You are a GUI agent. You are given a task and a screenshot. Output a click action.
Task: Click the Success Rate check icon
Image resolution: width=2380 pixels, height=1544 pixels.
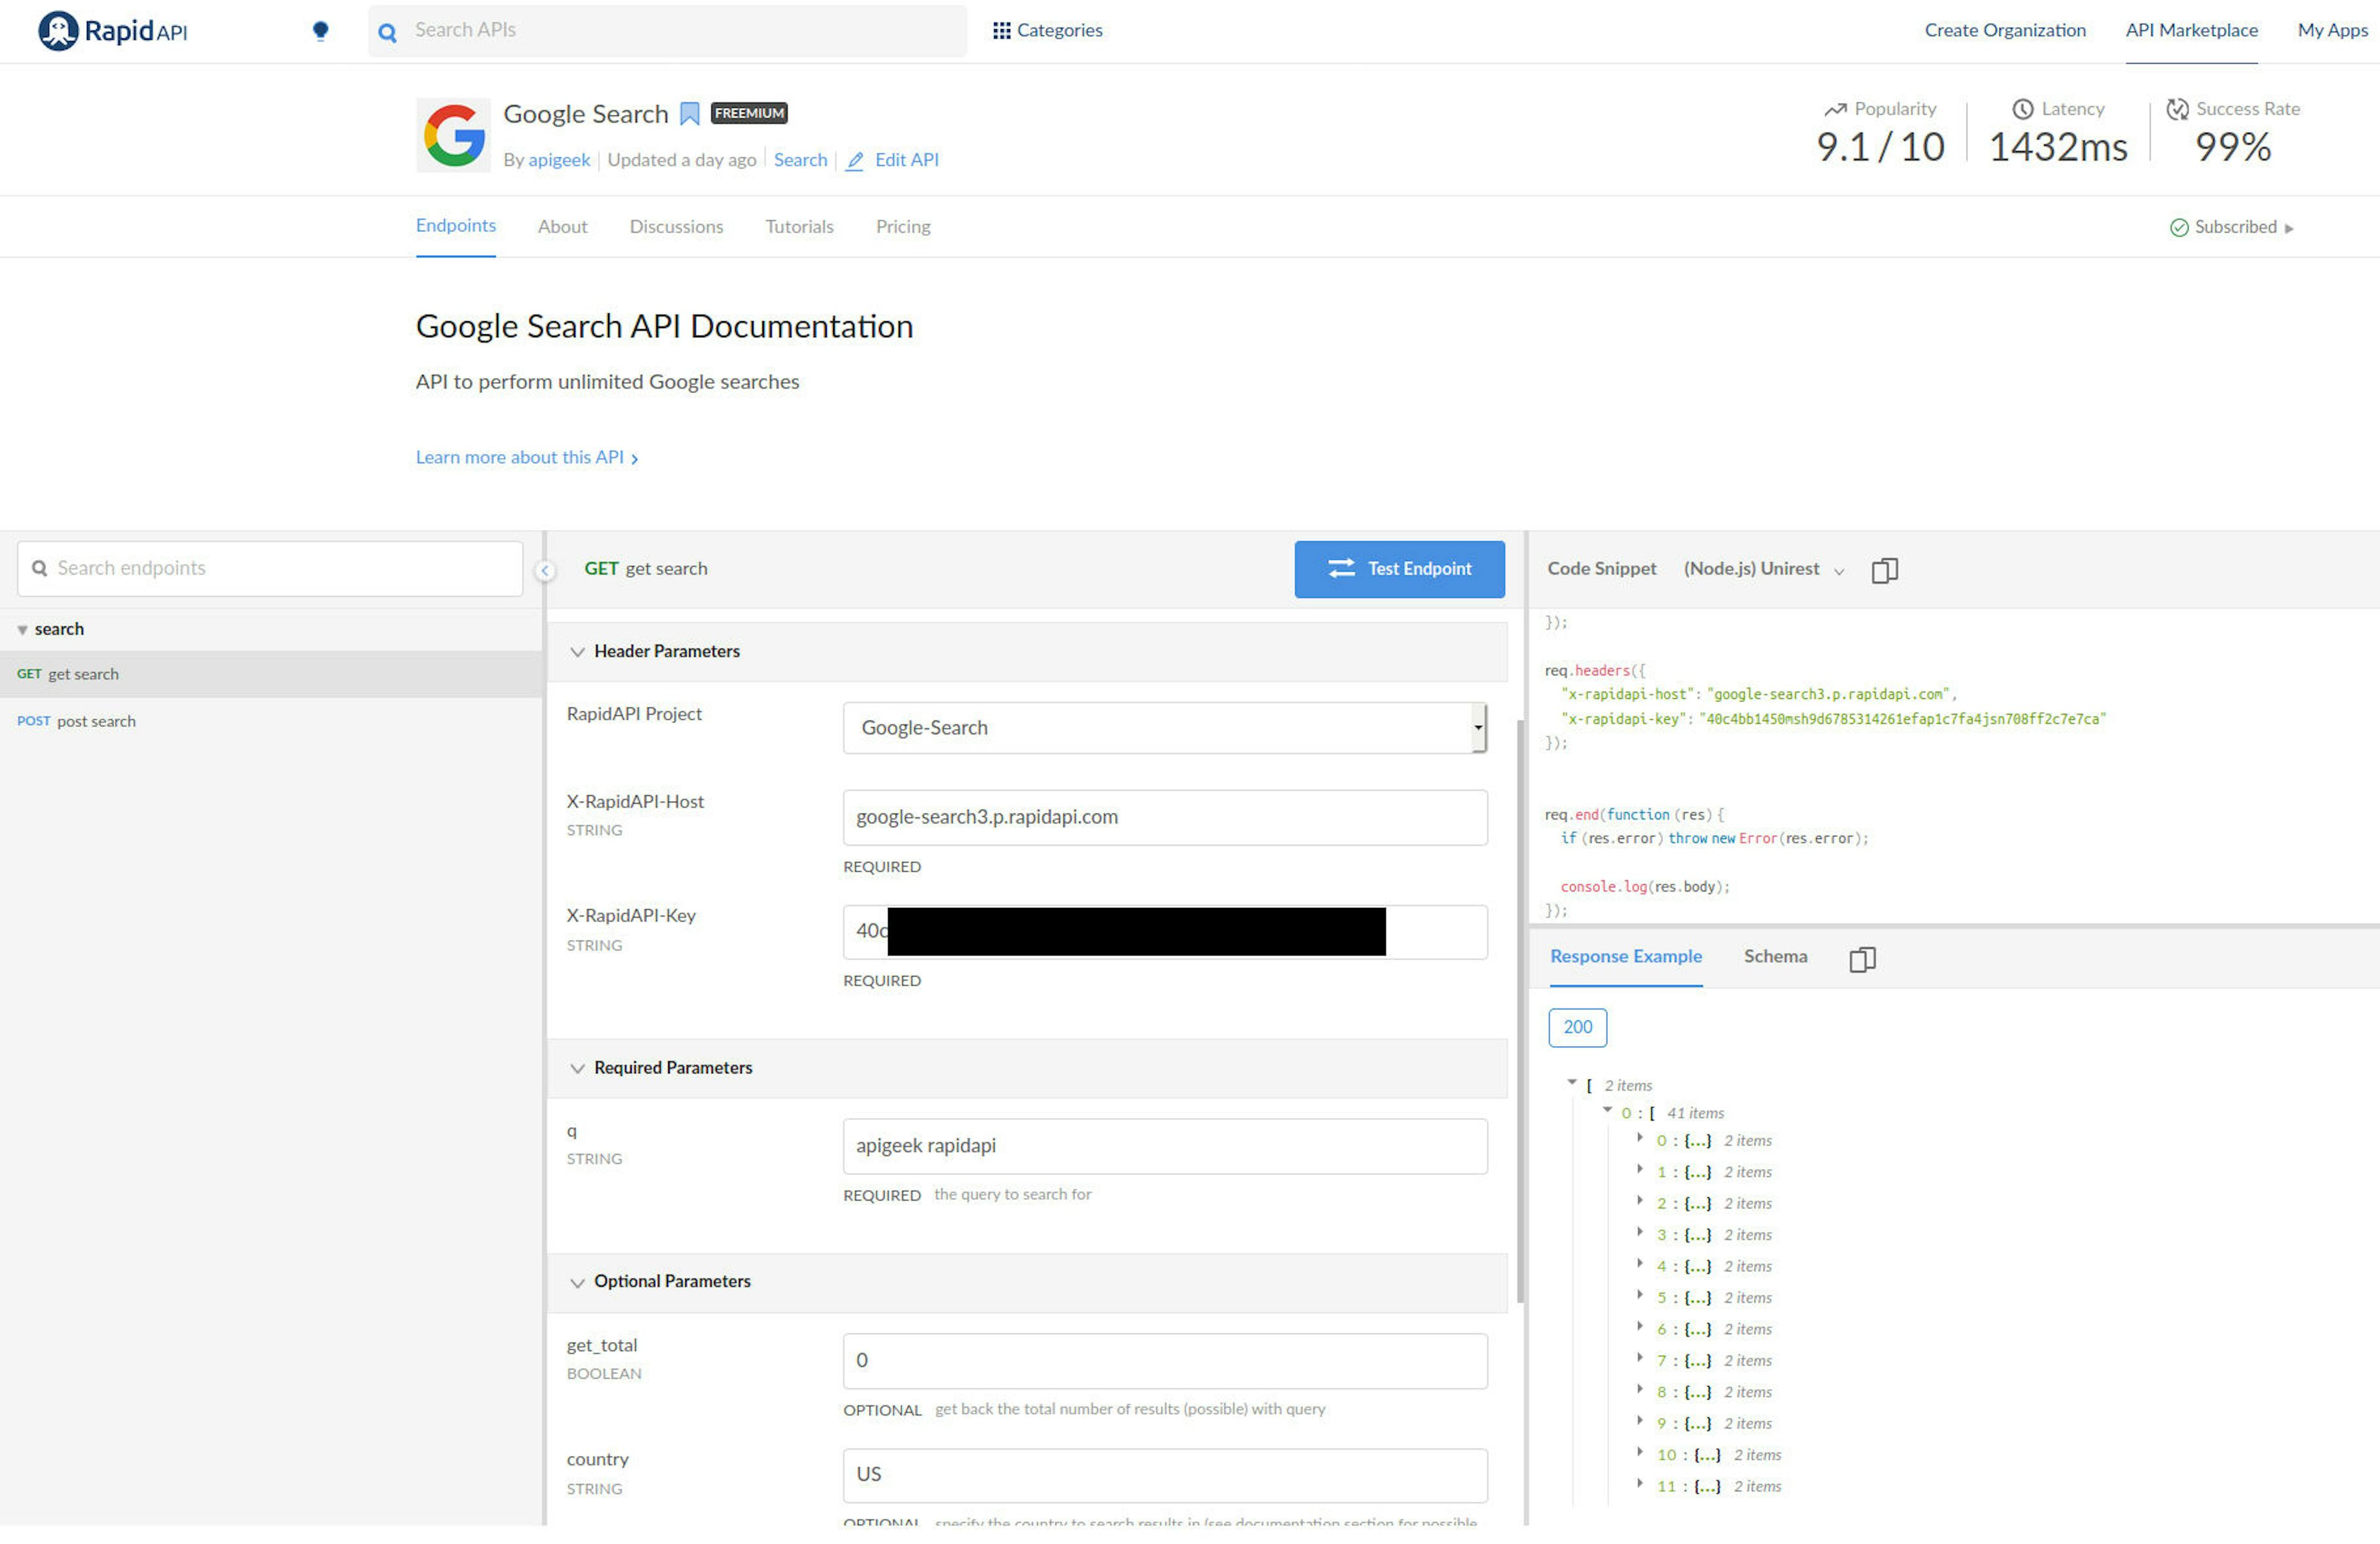click(x=2177, y=109)
